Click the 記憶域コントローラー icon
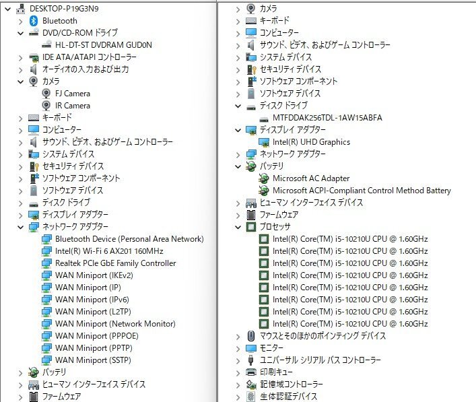The height and width of the screenshot is (402, 476). click(250, 384)
